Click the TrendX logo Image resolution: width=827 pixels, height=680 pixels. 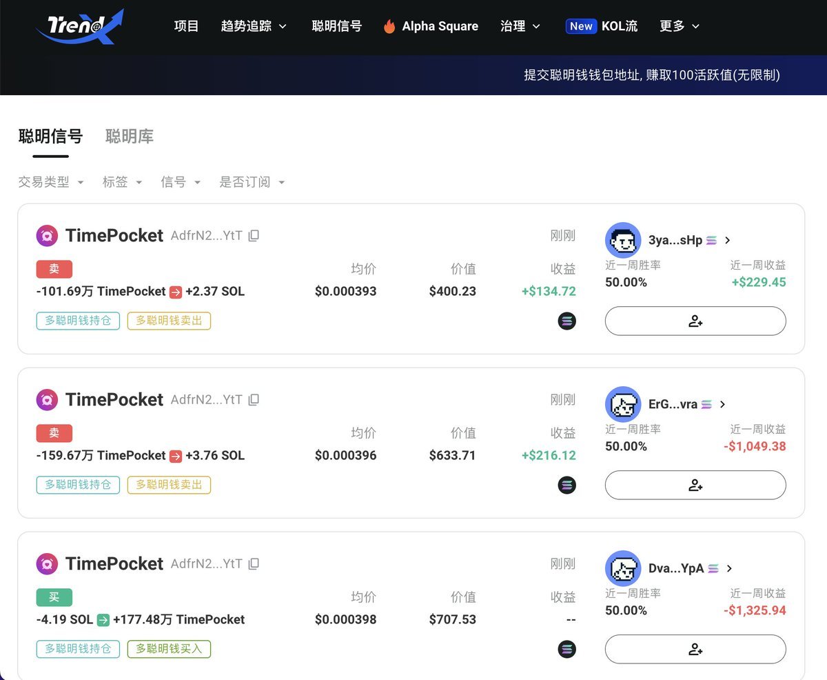pos(80,27)
